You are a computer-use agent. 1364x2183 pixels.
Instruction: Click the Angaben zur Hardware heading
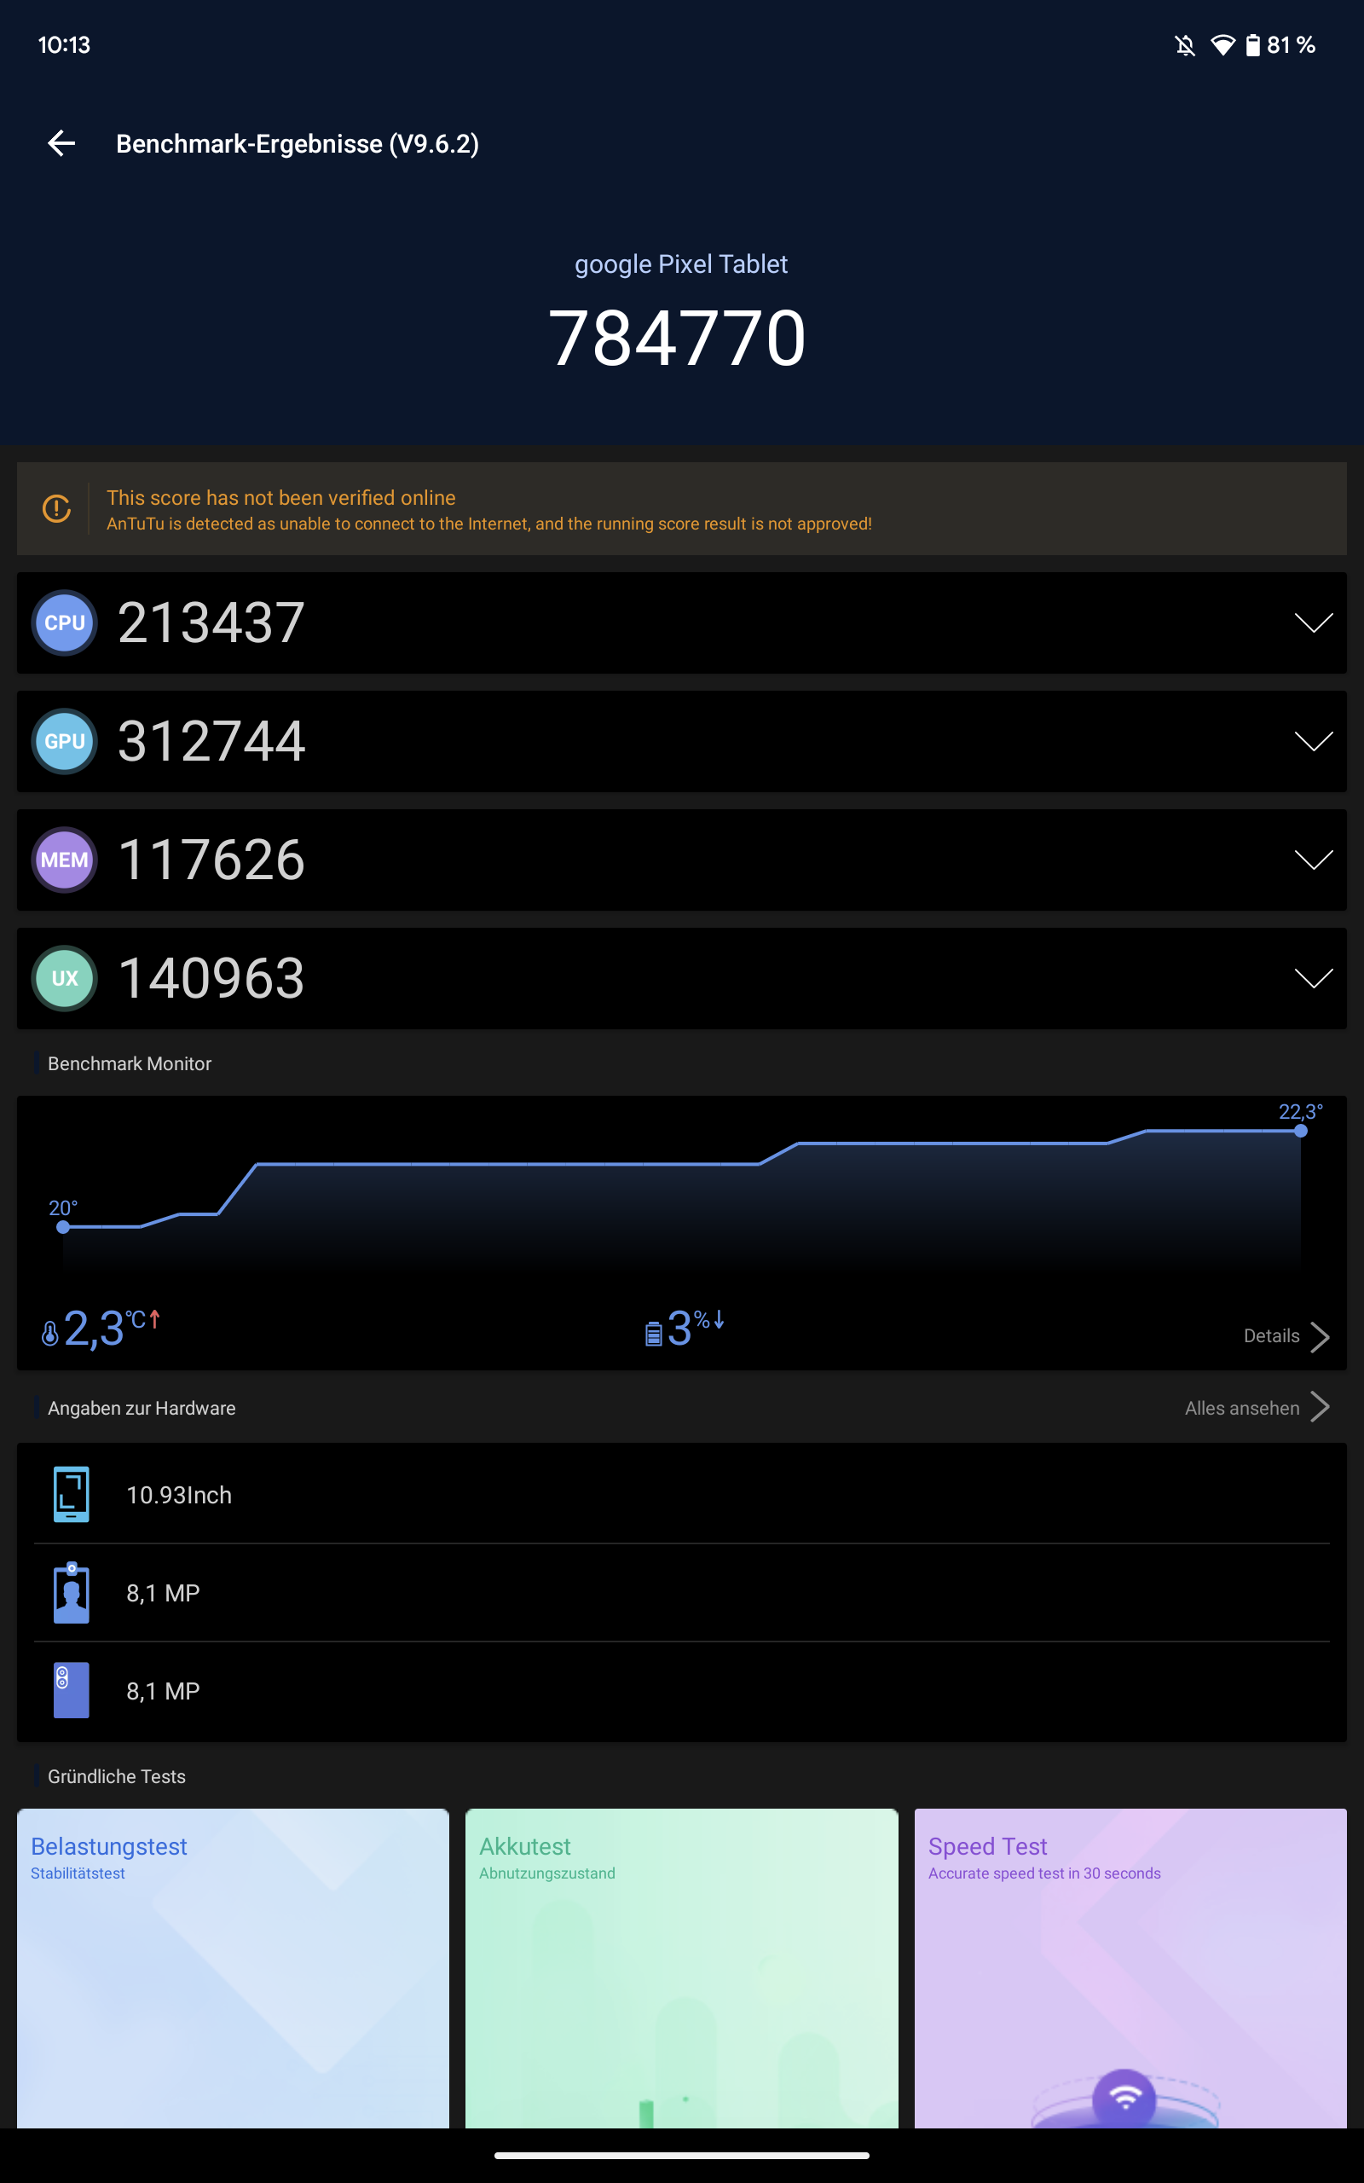[141, 1408]
